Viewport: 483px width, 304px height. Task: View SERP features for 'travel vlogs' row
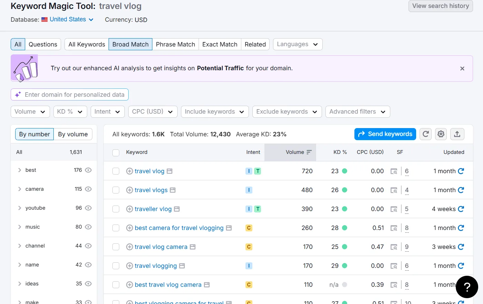tap(407, 190)
